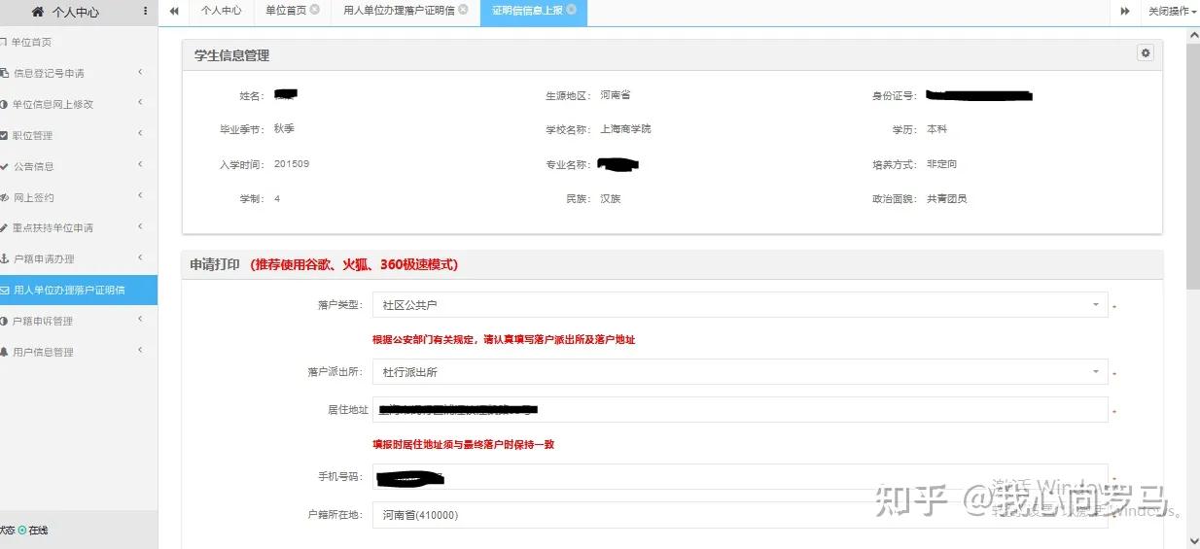Image resolution: width=1200 pixels, height=549 pixels.
Task: Open the 落户派出所 dropdown showing 杜行派出所
Action: pyautogui.click(x=740, y=372)
